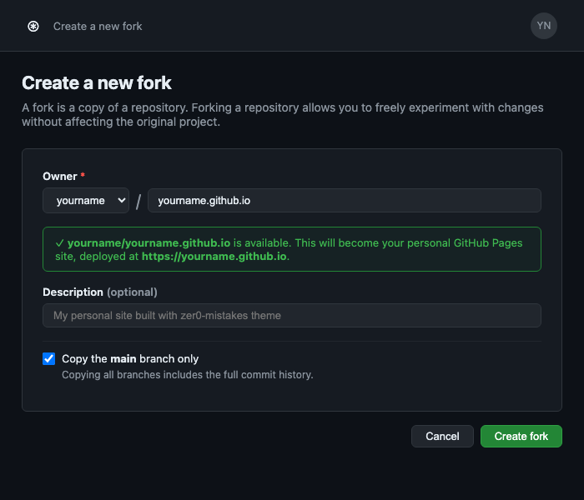This screenshot has width=584, height=500.
Task: Toggle Copy the main branch only checkbox
Action: [48, 358]
